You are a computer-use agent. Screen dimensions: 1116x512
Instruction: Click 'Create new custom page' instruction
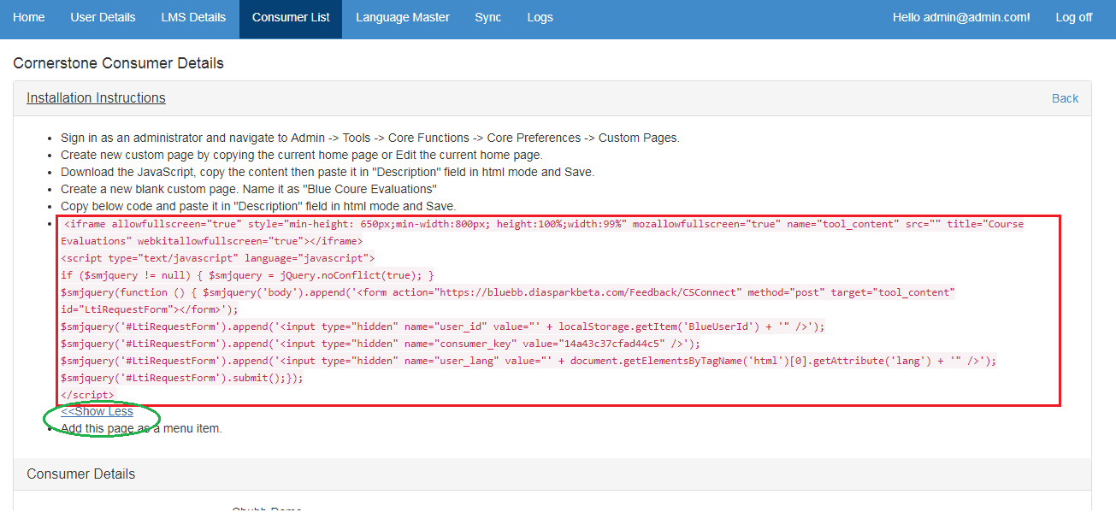[302, 155]
